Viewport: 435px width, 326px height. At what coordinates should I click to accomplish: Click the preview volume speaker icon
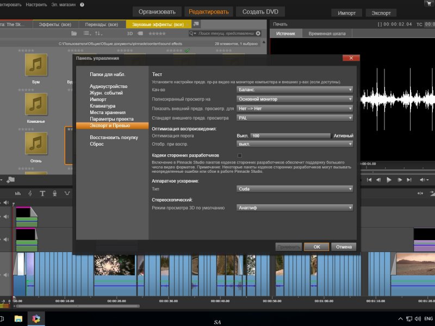420,179
